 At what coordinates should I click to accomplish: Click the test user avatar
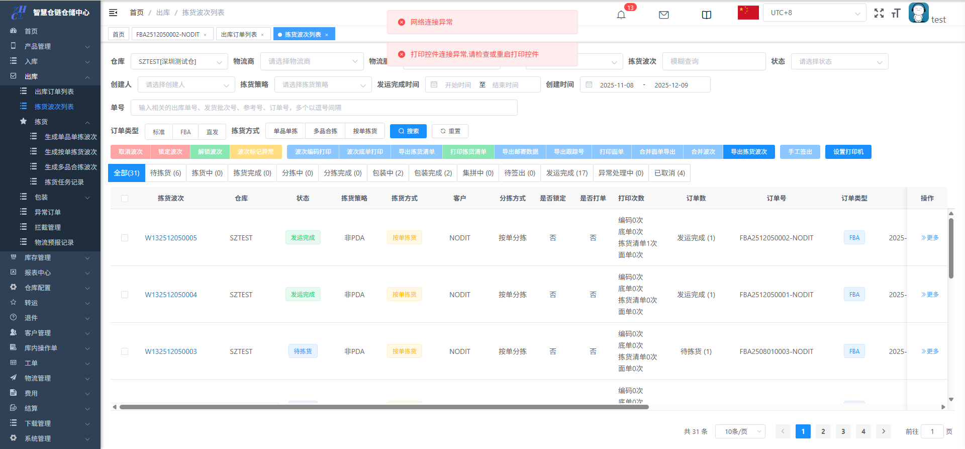pyautogui.click(x=918, y=13)
